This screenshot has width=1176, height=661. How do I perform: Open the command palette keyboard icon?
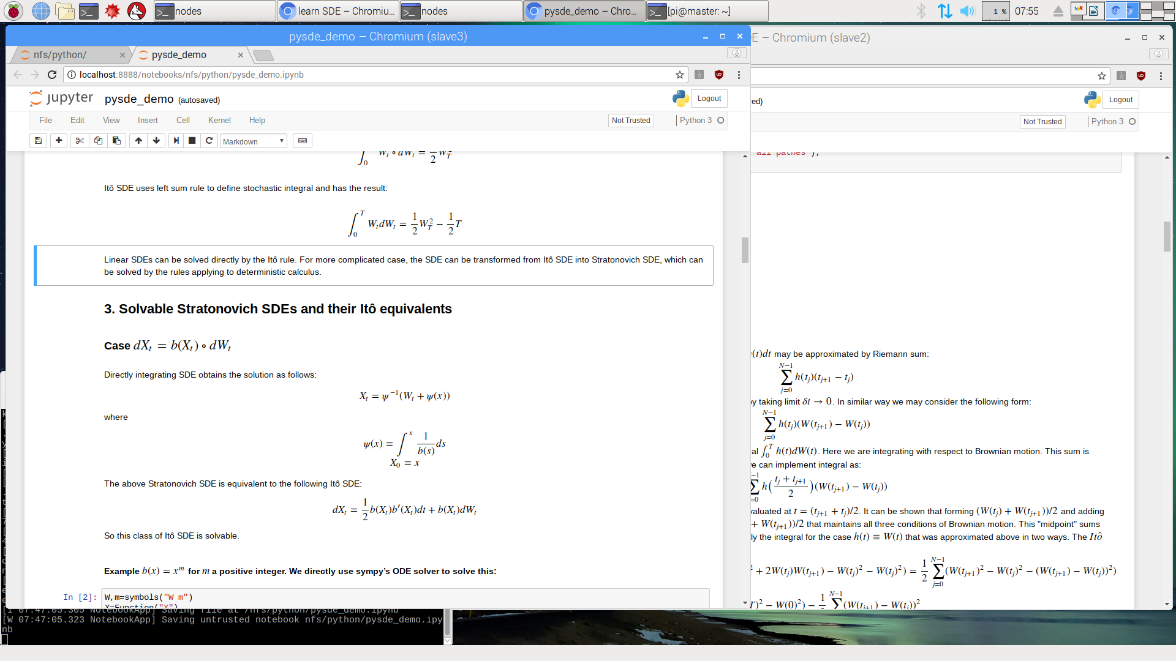click(x=303, y=141)
